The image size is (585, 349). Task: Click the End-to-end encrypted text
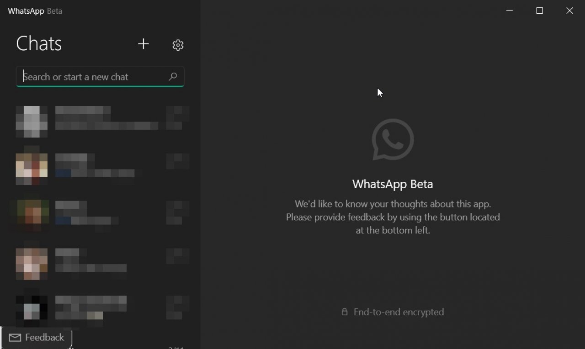[x=399, y=312]
